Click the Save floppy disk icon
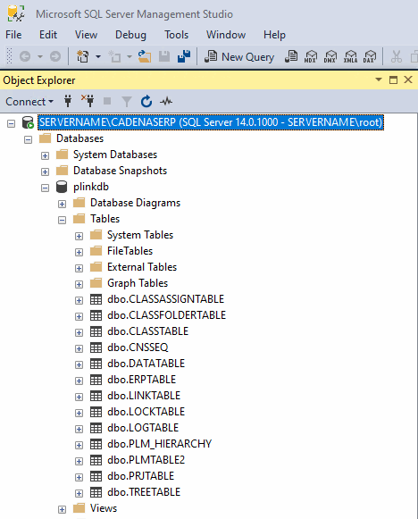The image size is (418, 519). tap(164, 56)
